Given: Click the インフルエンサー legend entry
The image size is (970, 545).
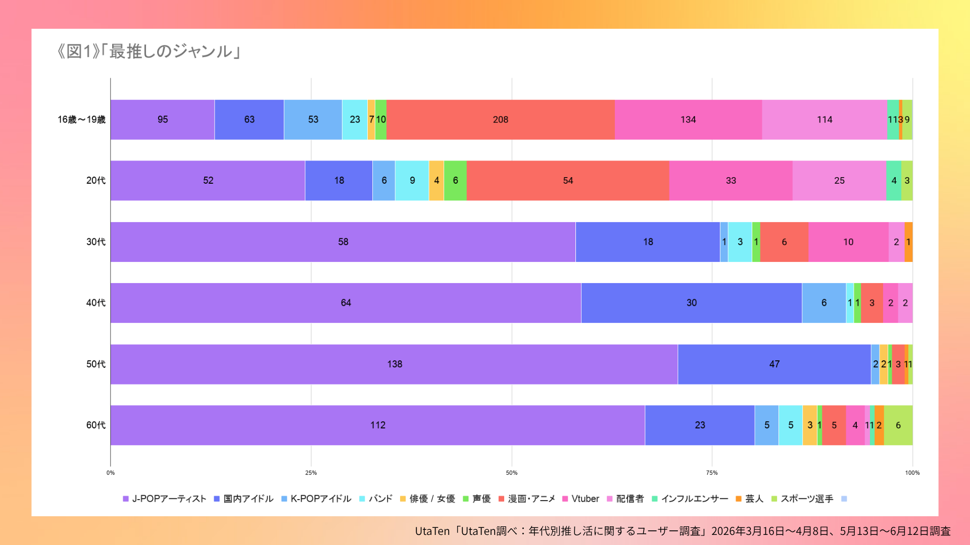Looking at the screenshot, I should [690, 499].
